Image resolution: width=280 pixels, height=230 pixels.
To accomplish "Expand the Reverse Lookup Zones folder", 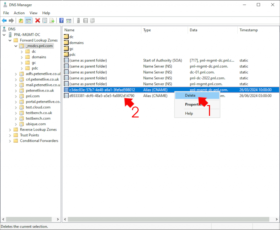I will click(x=10, y=129).
